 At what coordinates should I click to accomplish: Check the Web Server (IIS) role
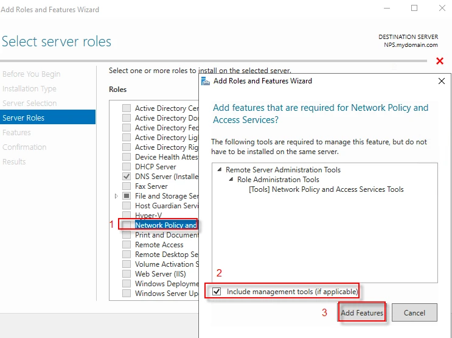[x=127, y=274]
